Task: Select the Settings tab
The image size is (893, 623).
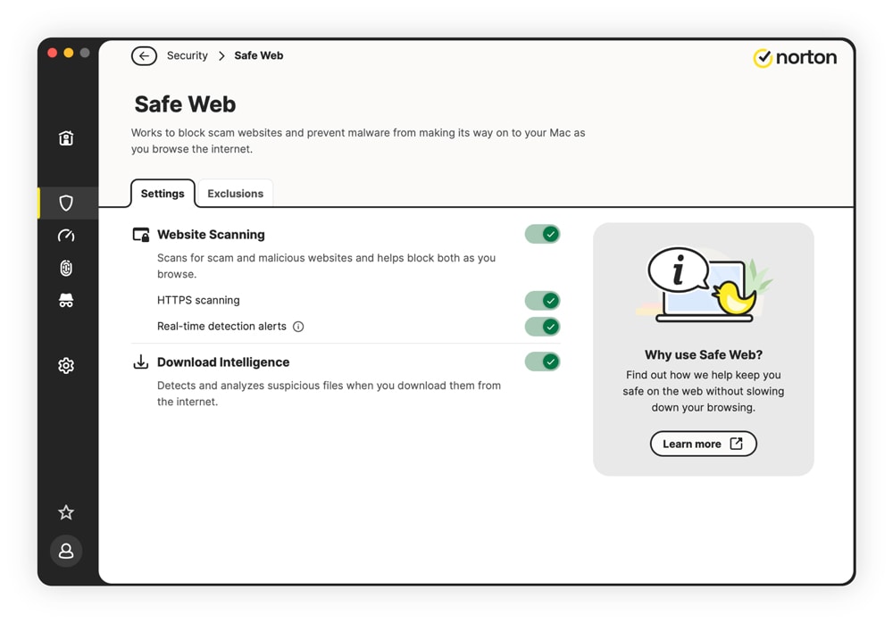Action: pyautogui.click(x=162, y=193)
